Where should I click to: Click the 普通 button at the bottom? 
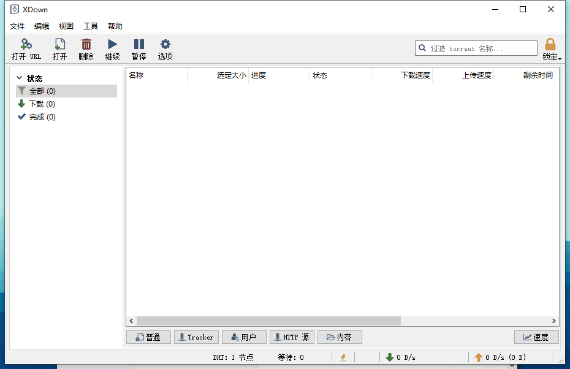148,337
